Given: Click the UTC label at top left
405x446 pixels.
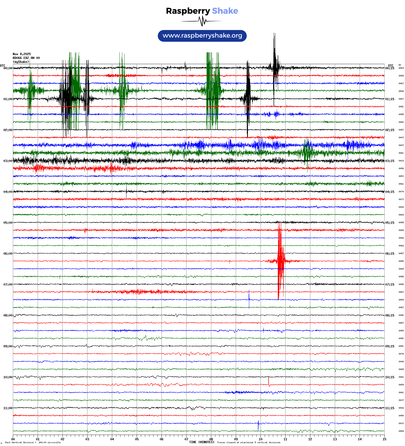Looking at the screenshot, I should click(3, 65).
